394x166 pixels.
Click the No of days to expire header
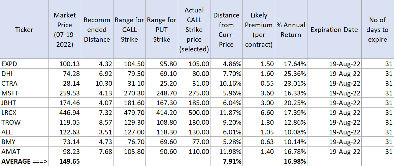377,30
